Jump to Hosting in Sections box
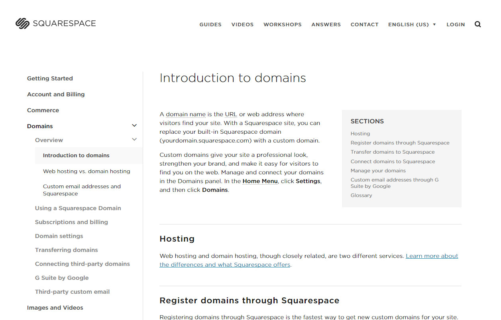501x320 pixels. point(360,134)
